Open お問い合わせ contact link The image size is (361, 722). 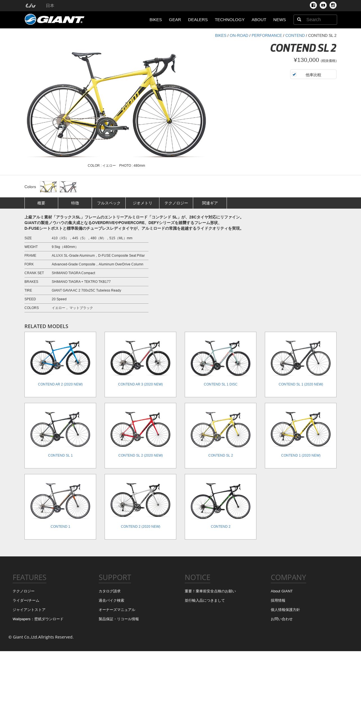pos(282,619)
